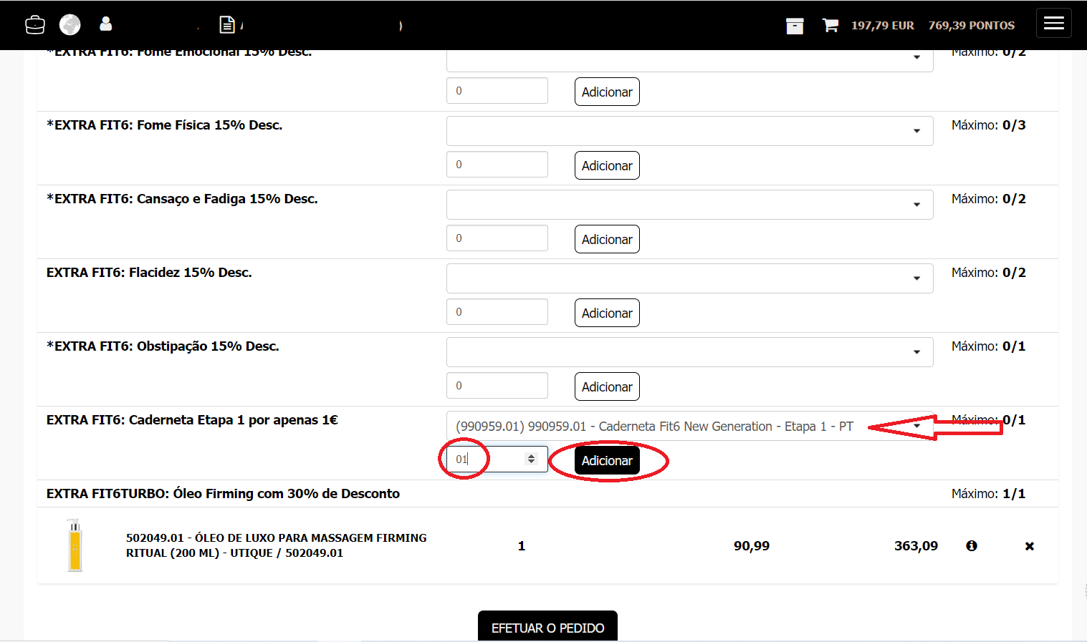Viewport: 1087px width, 642px height.
Task: Open the shopping cart icon
Action: [830, 26]
